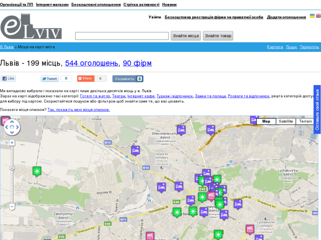
Task: Open Новини menu item
Action: (169, 4)
